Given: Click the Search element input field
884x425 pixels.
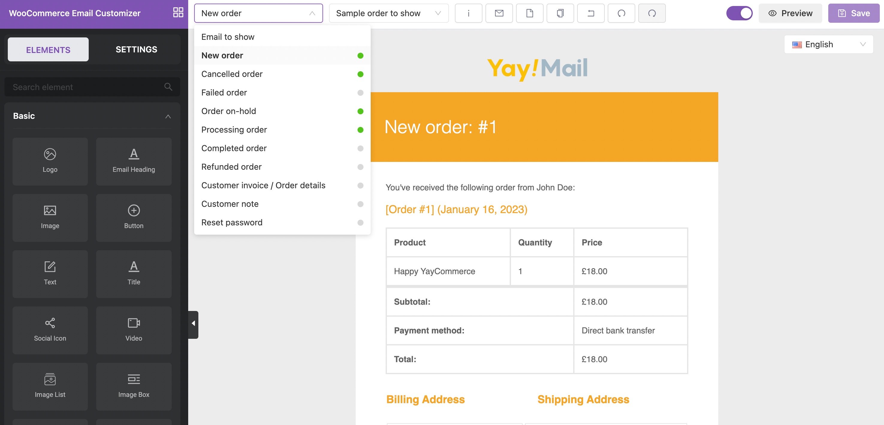Looking at the screenshot, I should click(x=86, y=87).
